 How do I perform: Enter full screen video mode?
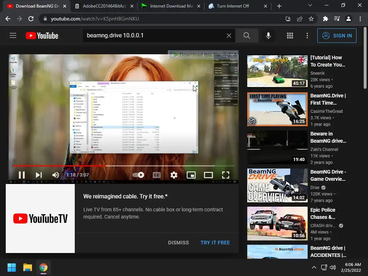226,175
